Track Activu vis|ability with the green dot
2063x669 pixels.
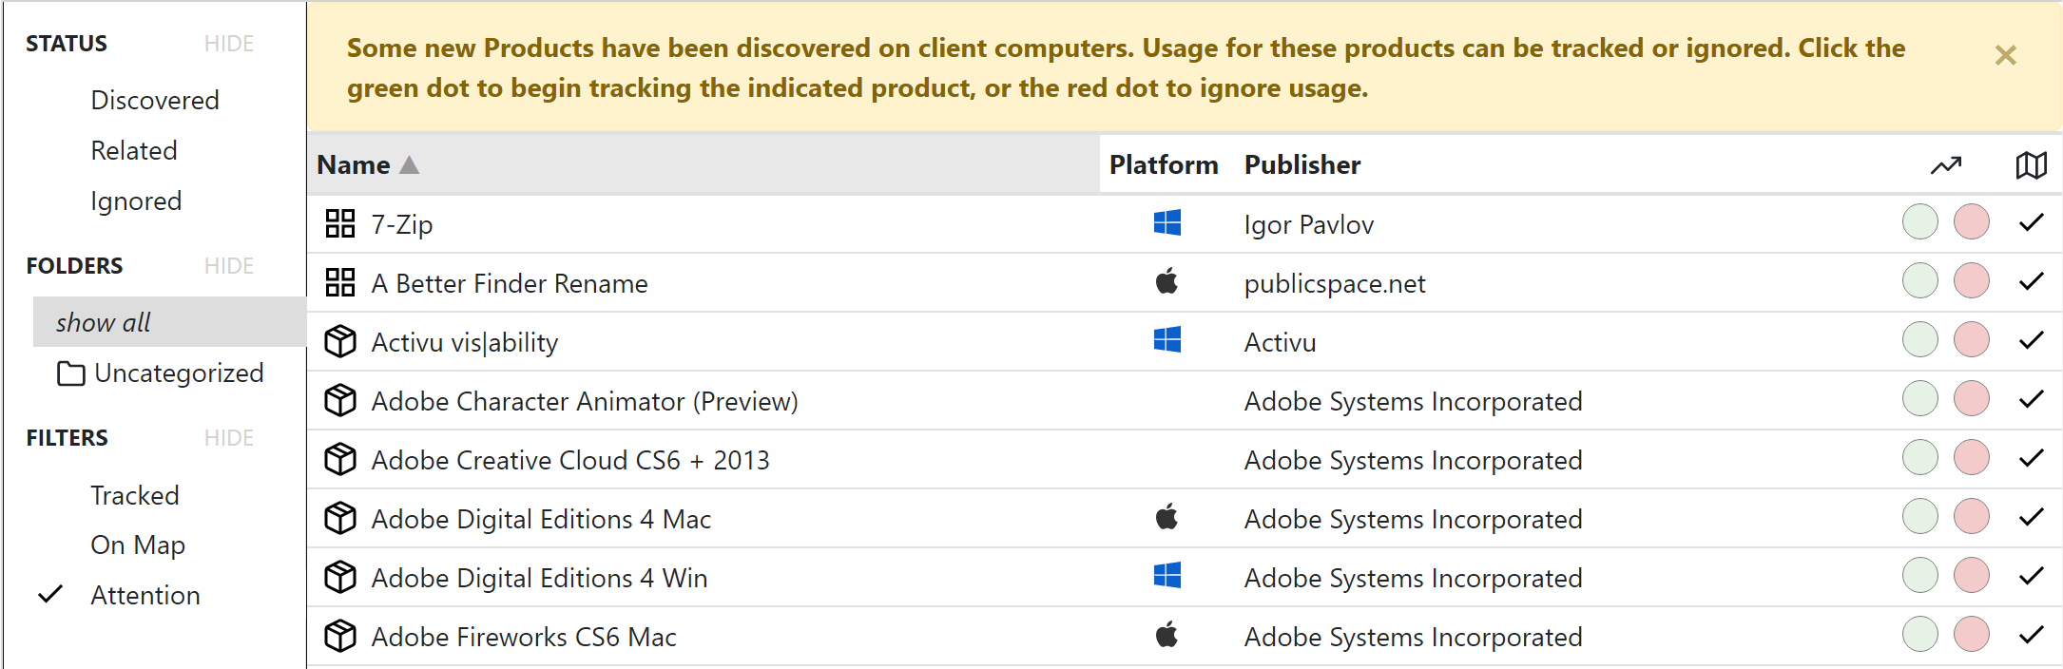[1920, 340]
